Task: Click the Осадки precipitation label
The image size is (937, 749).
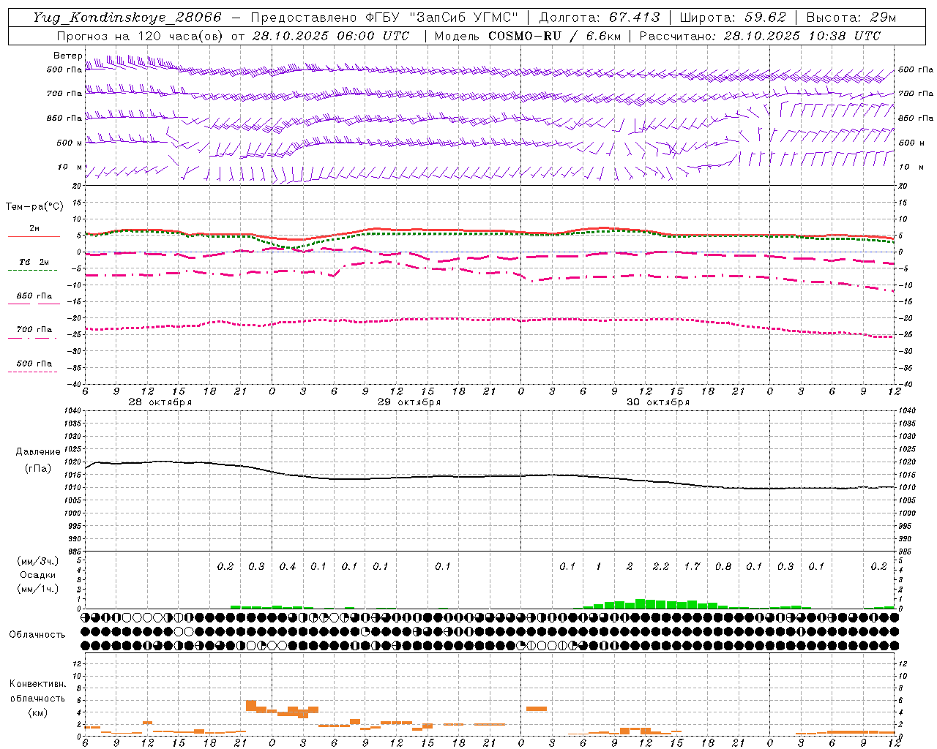Action: pyautogui.click(x=38, y=575)
